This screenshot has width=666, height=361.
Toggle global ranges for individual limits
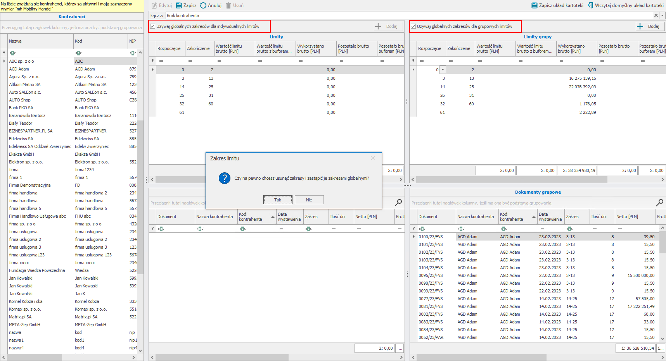pyautogui.click(x=153, y=26)
